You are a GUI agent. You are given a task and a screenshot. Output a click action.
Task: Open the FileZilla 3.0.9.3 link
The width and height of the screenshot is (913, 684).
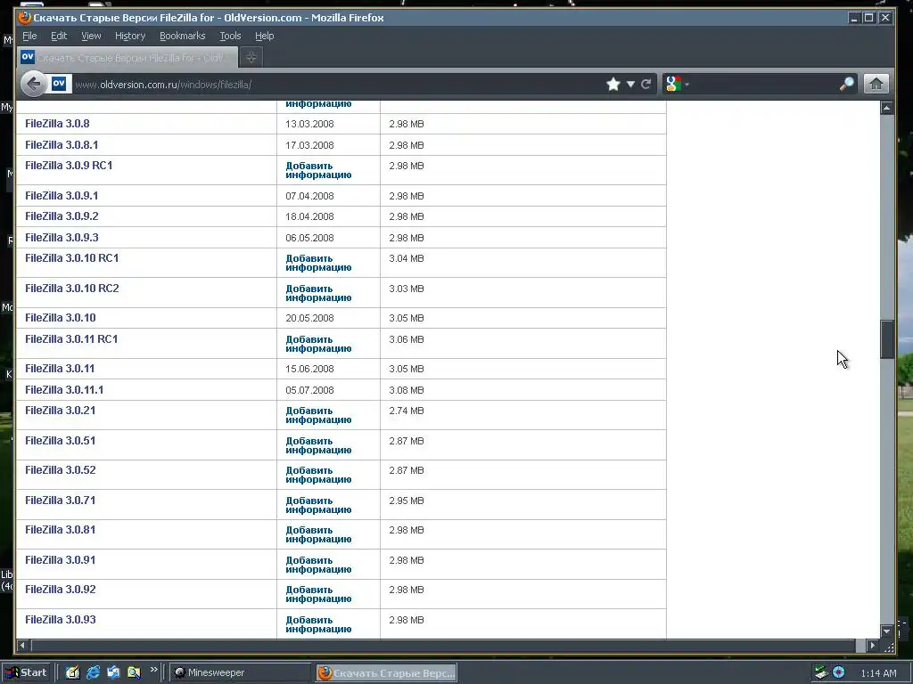coord(62,237)
